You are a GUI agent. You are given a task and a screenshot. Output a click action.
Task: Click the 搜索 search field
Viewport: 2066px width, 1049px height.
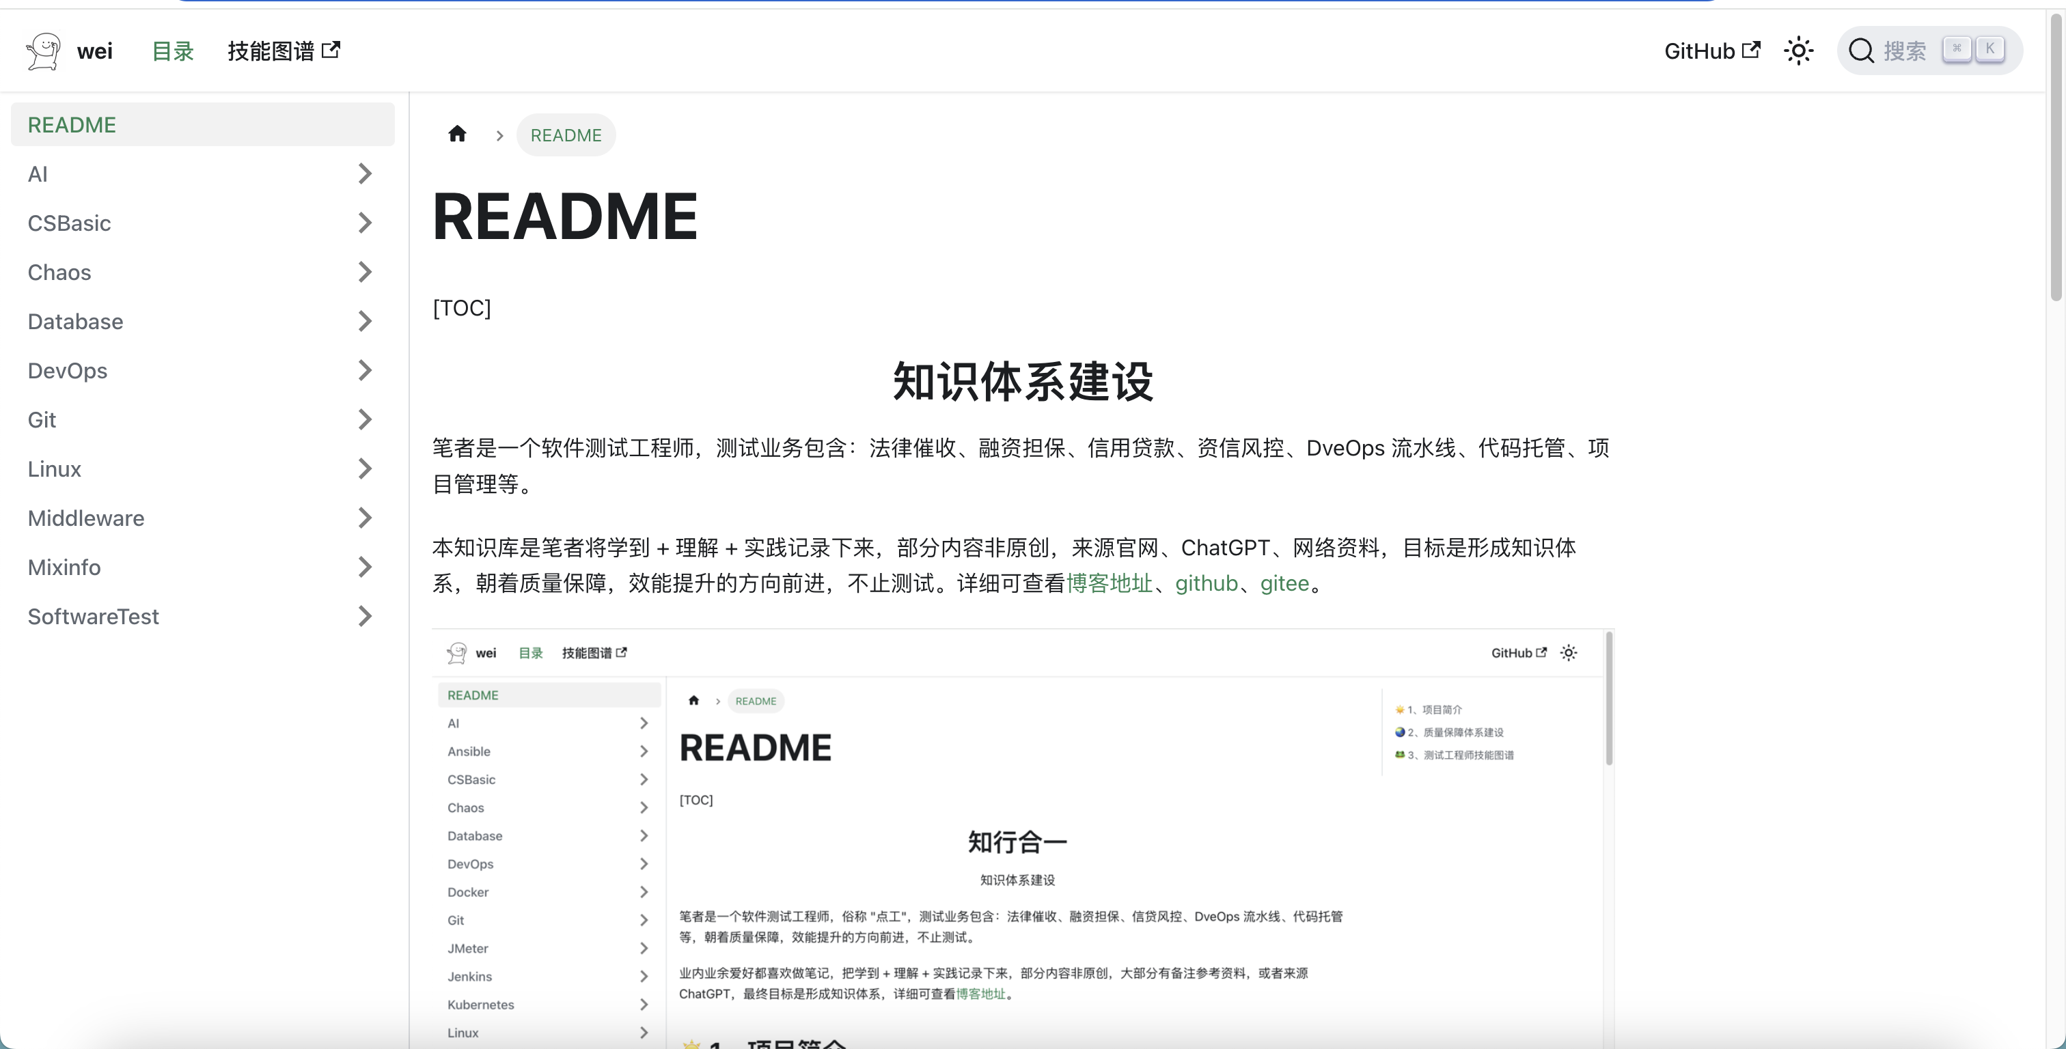click(x=1929, y=51)
